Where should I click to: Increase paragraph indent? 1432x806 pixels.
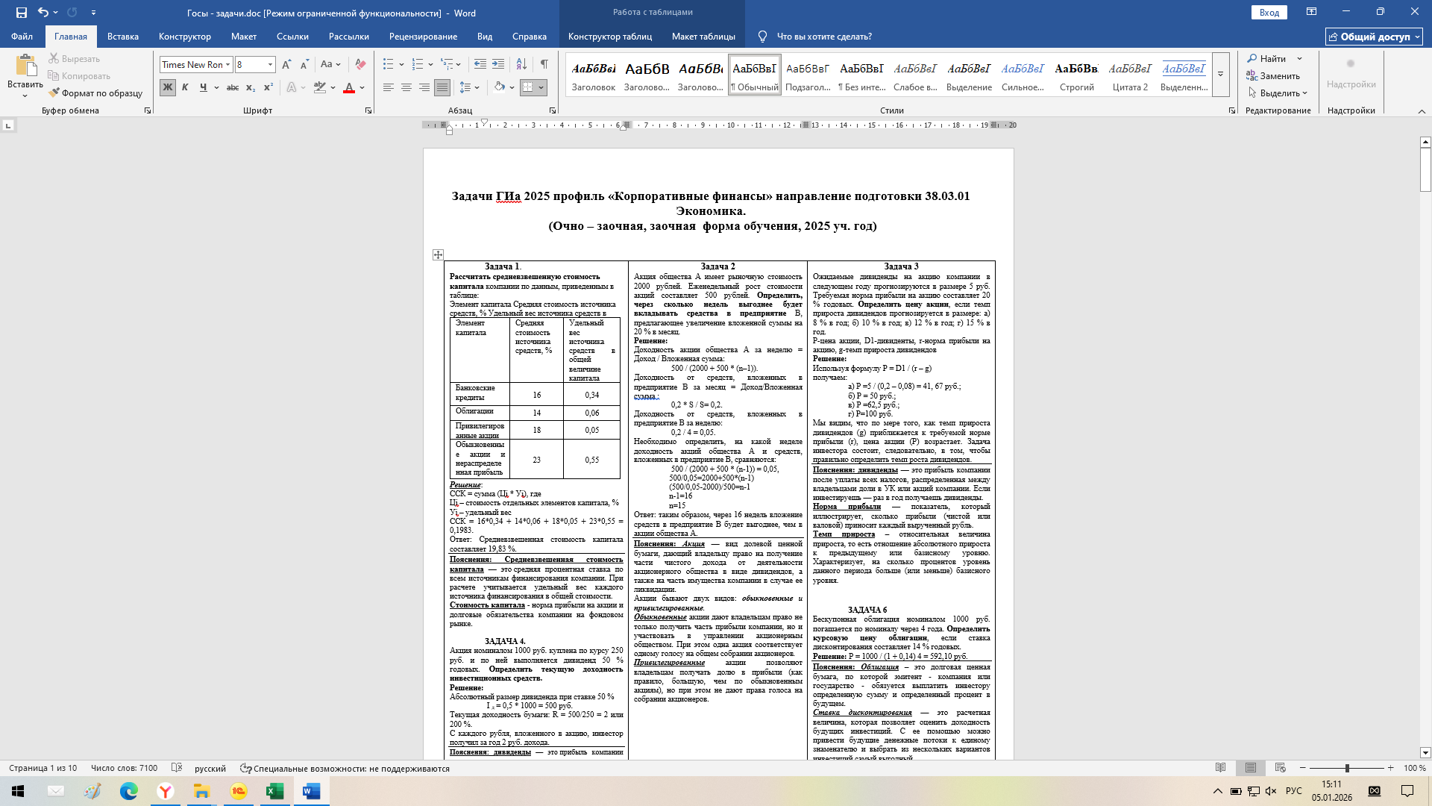coord(498,64)
